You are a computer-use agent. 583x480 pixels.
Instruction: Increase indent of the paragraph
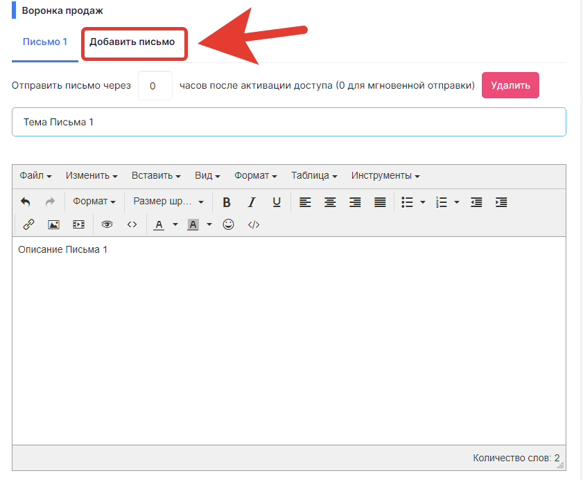(501, 202)
